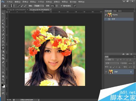
Task: Toggle tablet pressure for size button
Action: (x=75, y=6)
